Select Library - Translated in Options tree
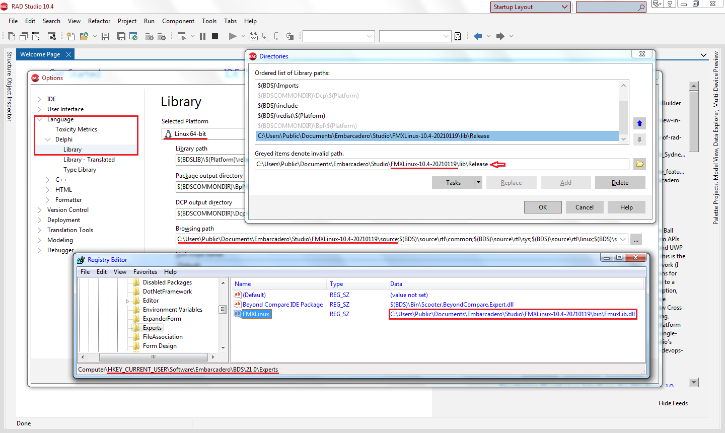This screenshot has height=433, width=725. (89, 160)
